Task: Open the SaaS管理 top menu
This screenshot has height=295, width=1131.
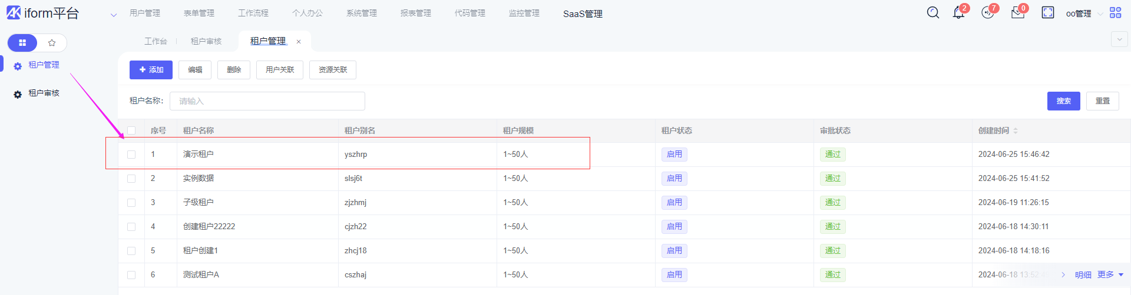Action: click(x=582, y=14)
